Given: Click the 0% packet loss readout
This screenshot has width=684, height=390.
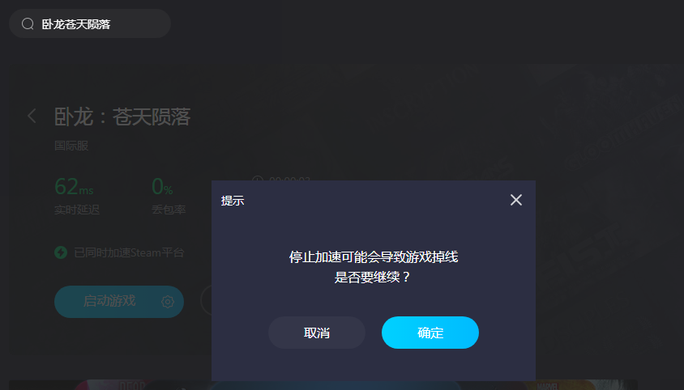Looking at the screenshot, I should [162, 186].
